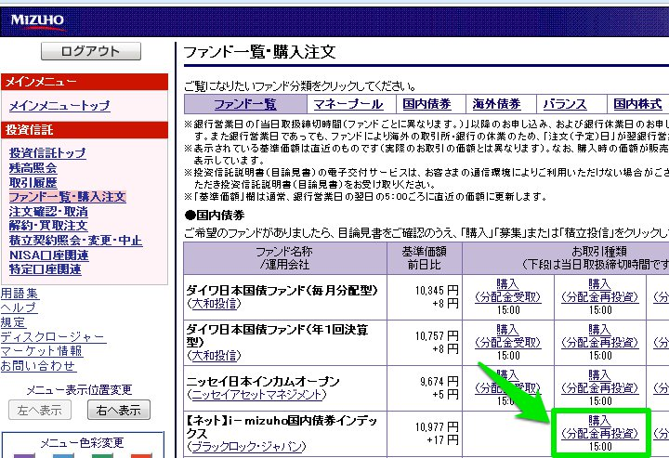This screenshot has width=669, height=458.
Task: Click ニッセイ日本インカムオープン fund name
Action: point(263,381)
